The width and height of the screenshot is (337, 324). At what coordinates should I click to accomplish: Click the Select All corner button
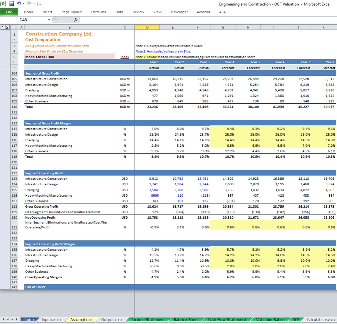click(x=14, y=27)
